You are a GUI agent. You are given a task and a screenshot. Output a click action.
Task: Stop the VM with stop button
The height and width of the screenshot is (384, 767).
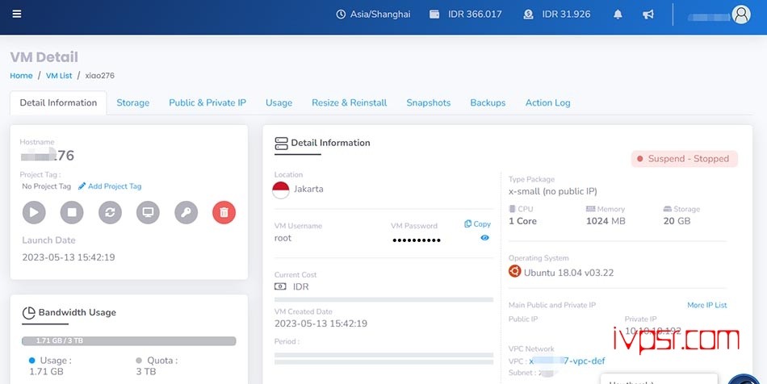(72, 212)
